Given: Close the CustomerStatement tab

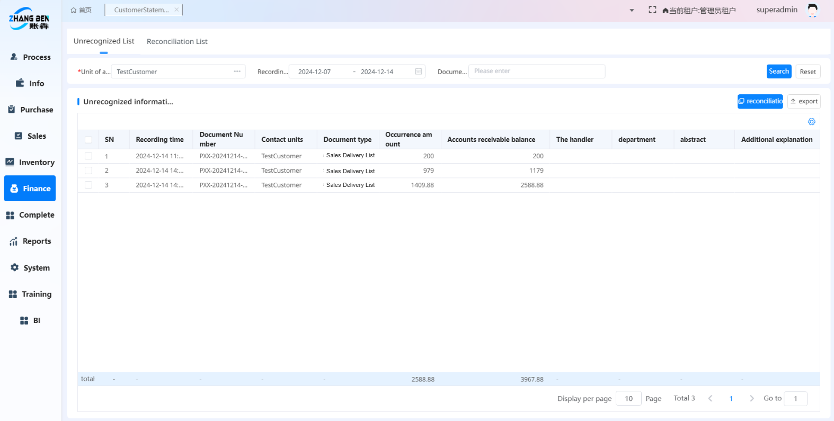Looking at the screenshot, I should click(x=176, y=10).
